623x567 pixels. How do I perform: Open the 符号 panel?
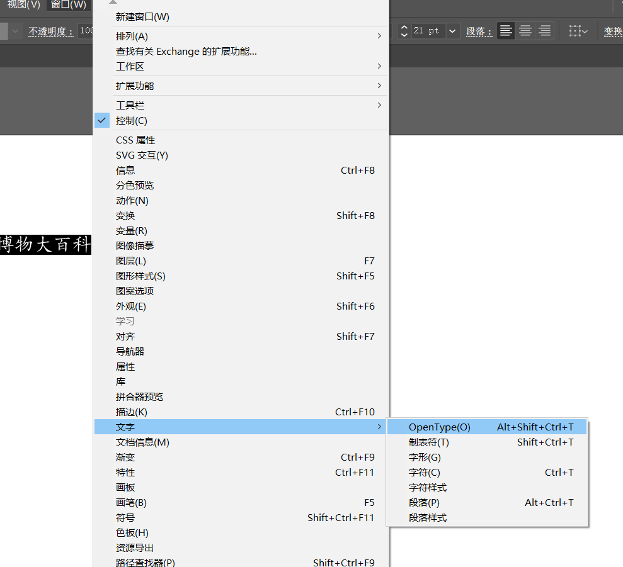[x=241, y=517]
